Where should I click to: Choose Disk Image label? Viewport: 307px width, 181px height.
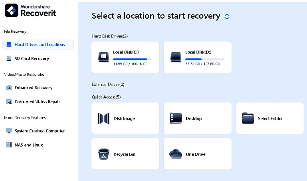124,119
